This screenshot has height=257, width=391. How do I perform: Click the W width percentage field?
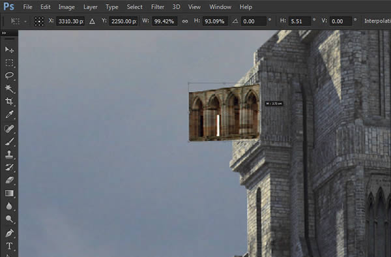164,22
